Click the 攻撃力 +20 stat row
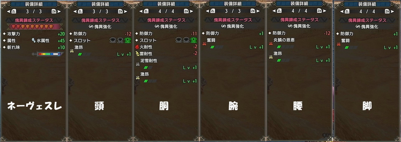401x142 pixels. 33,34
